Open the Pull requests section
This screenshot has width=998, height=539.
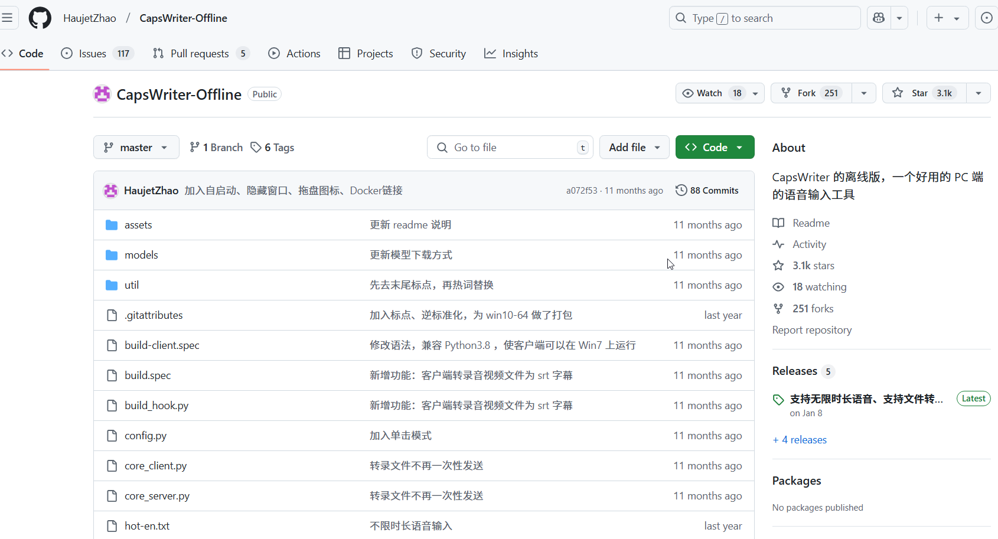[198, 53]
